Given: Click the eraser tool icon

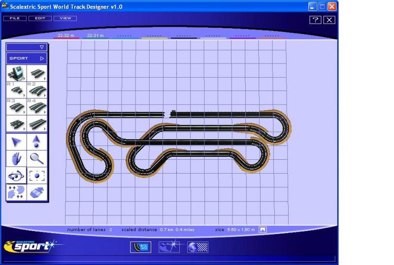Looking at the screenshot, I should click(37, 192).
